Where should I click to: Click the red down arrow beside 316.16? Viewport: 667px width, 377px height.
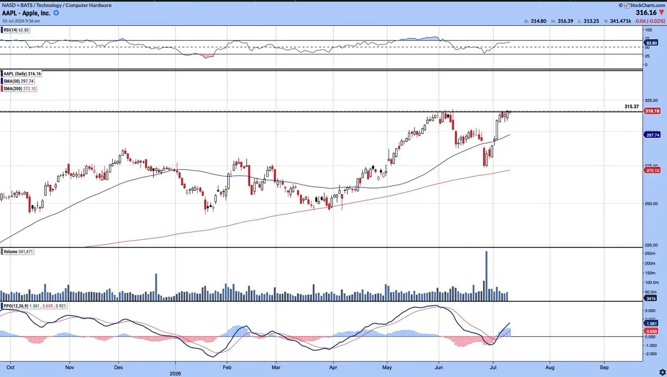[662, 12]
